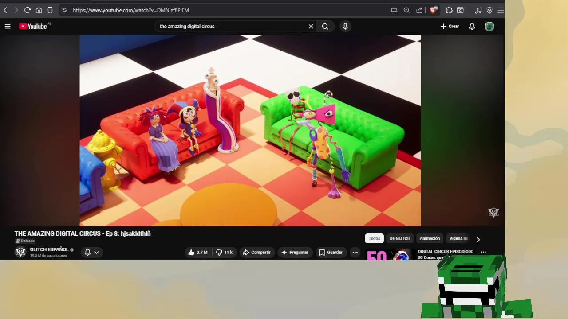Open the browser hamburger main menu

pos(501,10)
